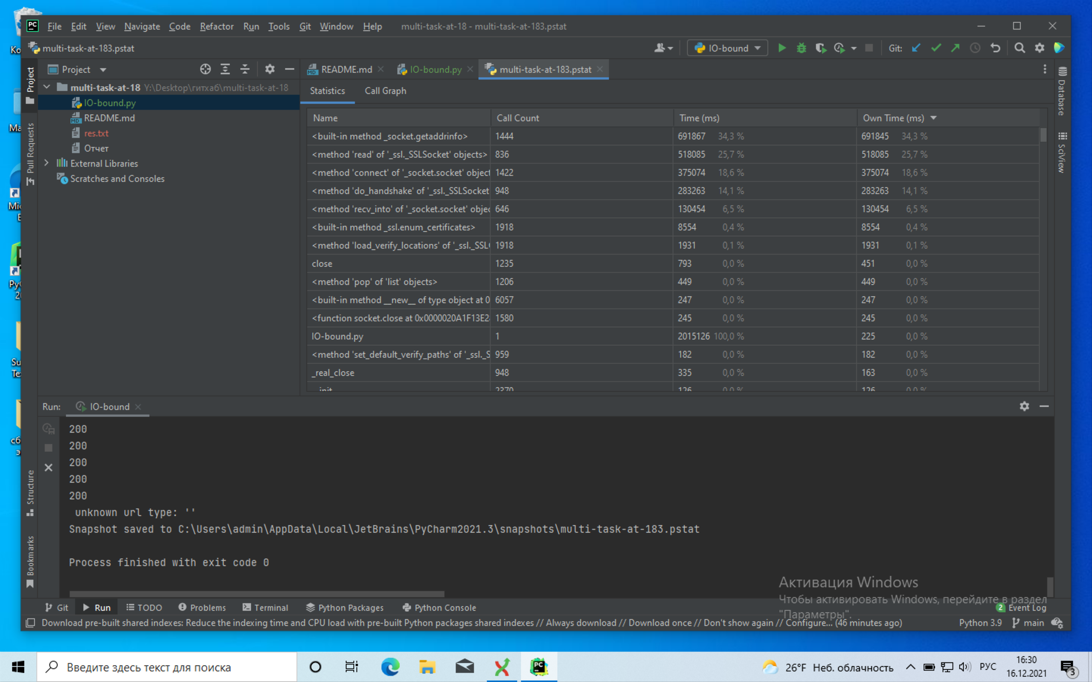Image resolution: width=1092 pixels, height=682 pixels.
Task: Click the Terminal tool window button
Action: [265, 607]
